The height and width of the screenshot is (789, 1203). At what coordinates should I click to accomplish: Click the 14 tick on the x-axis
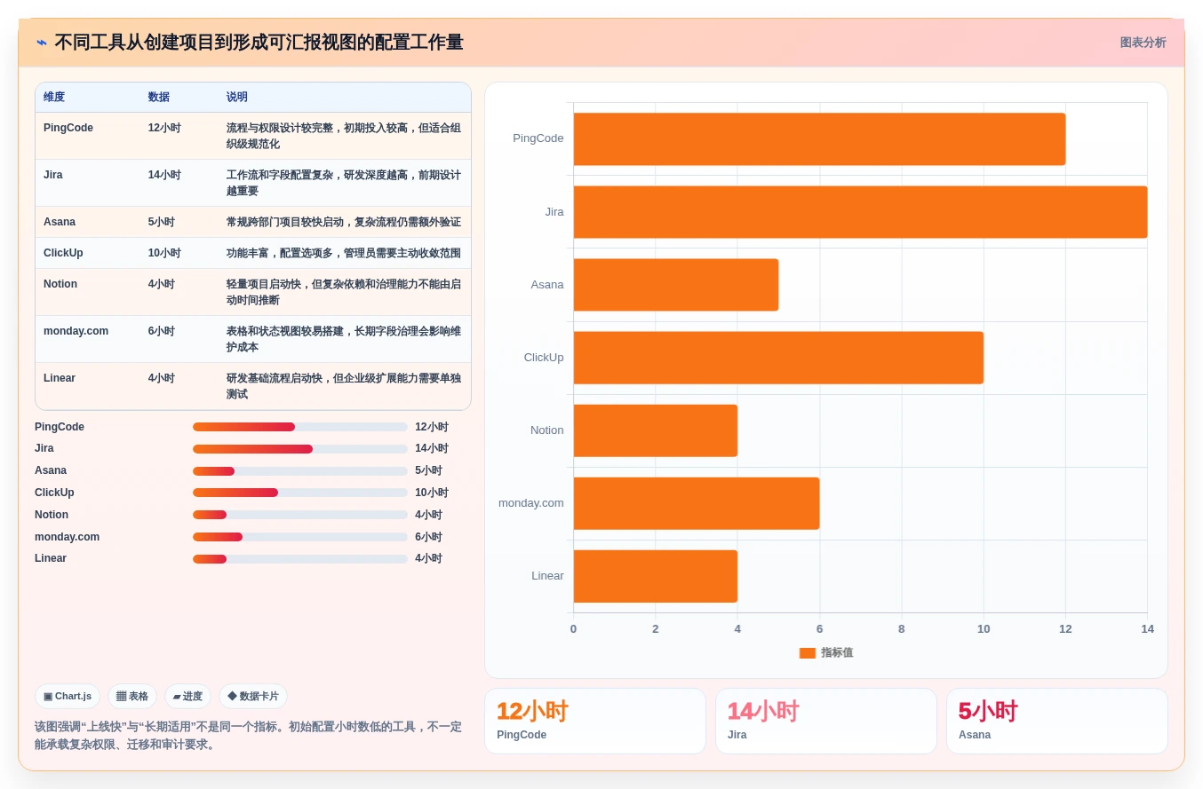click(x=1147, y=629)
